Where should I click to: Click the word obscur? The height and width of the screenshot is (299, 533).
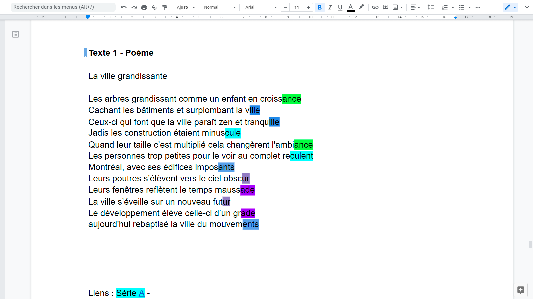coord(236,178)
